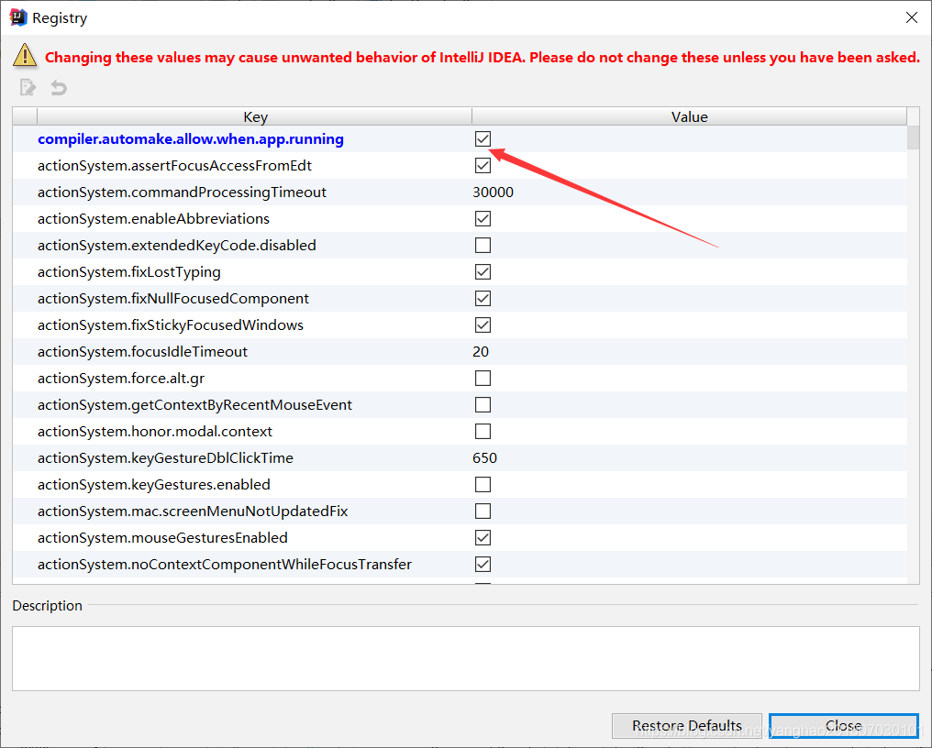Select the actionSystem.keyGestureDblClickTime key
The width and height of the screenshot is (932, 748).
pyautogui.click(x=165, y=458)
